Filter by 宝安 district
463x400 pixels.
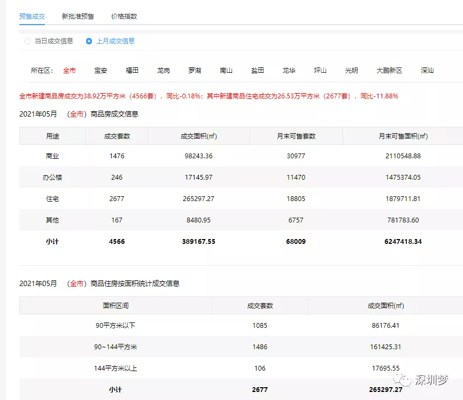pos(101,70)
